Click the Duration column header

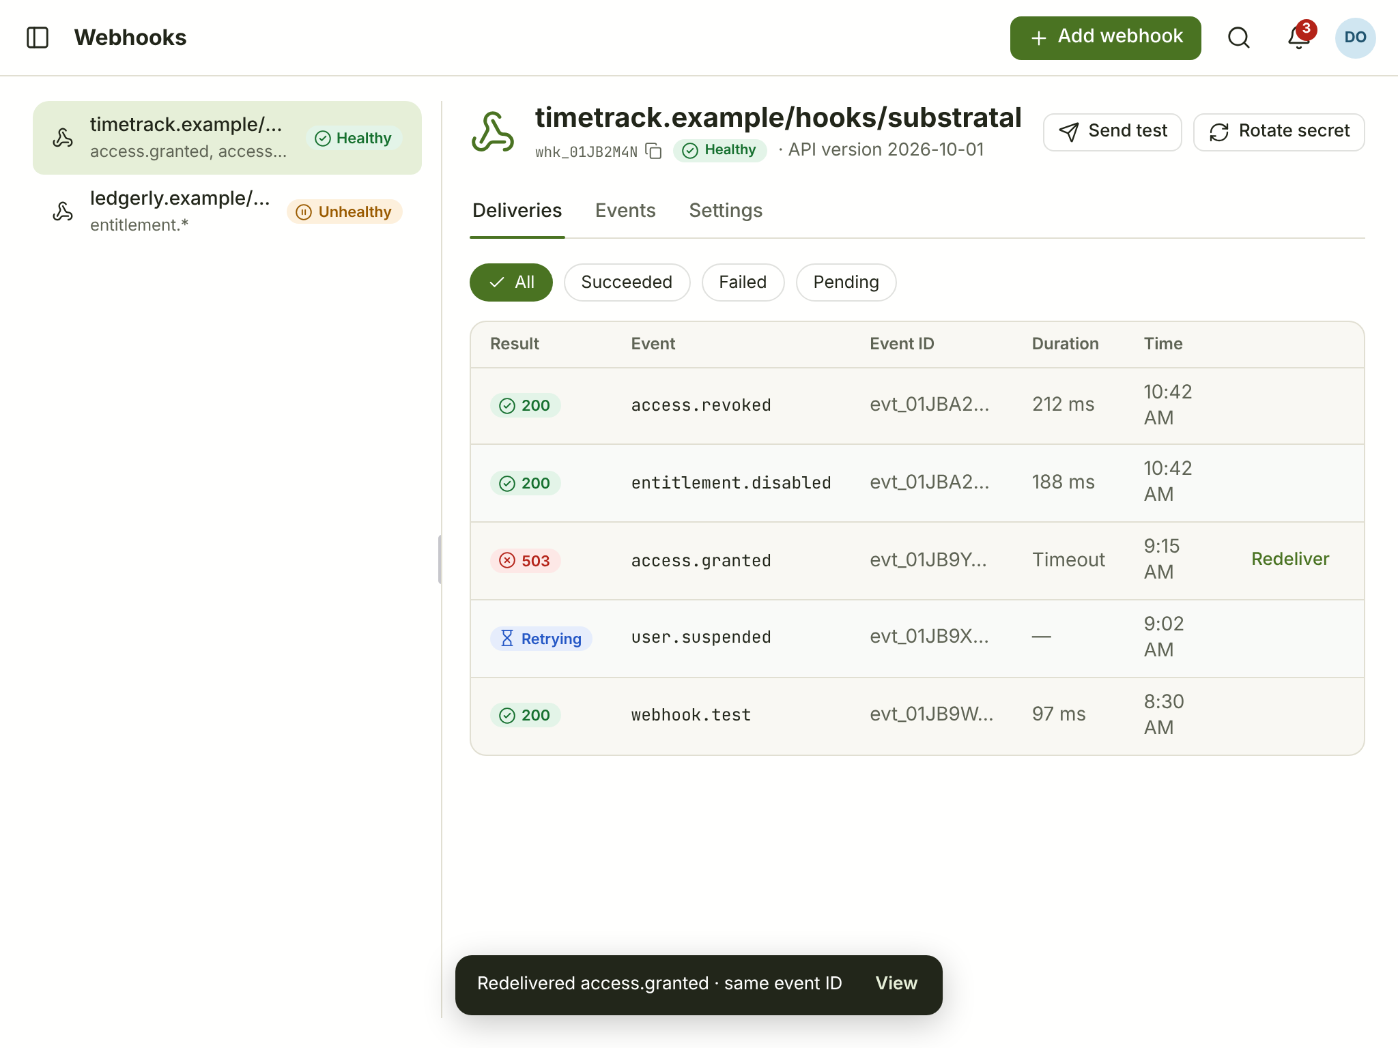point(1065,344)
